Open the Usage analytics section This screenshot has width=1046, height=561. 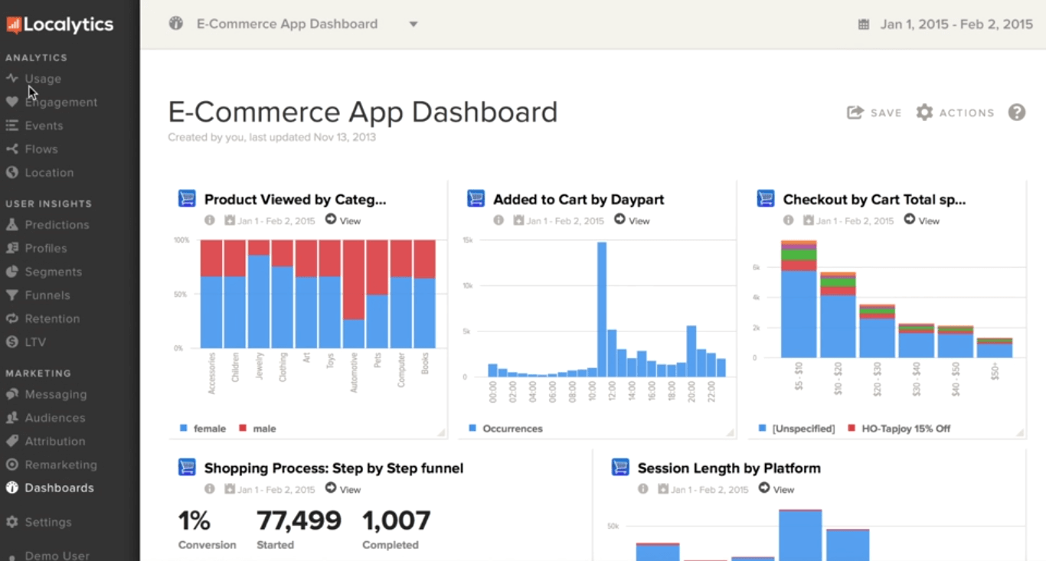tap(41, 78)
